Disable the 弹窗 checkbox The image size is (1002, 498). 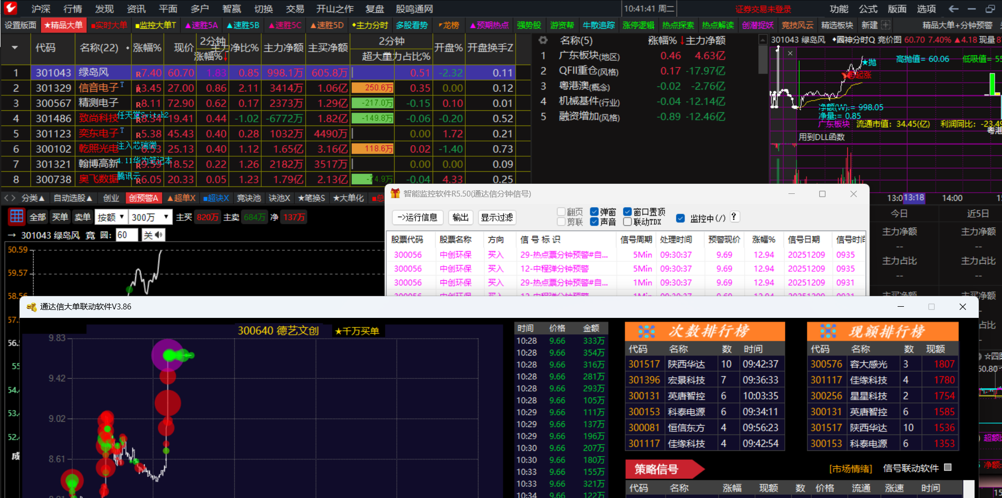(593, 211)
